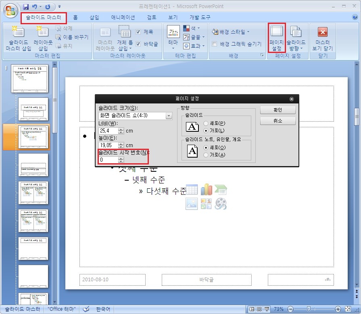Select slide orientation 가로(L)
Viewport: 361px width, 314px height.
(x=206, y=131)
